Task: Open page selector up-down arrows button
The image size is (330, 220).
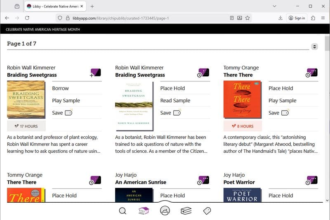Action: pyautogui.click(x=315, y=47)
